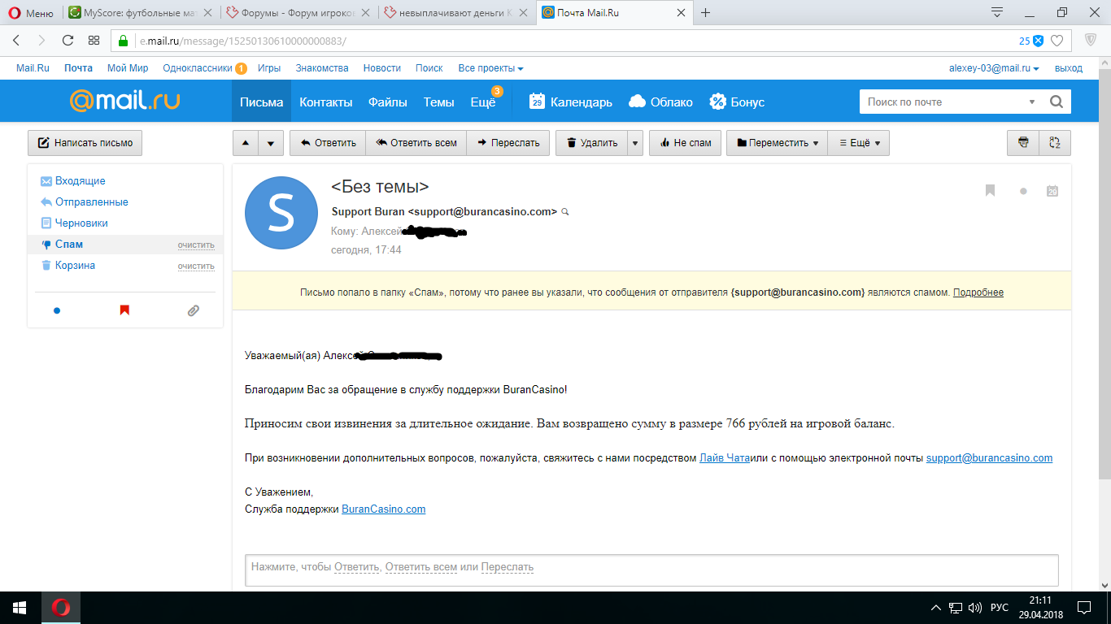Viewport: 1111px width, 624px height.
Task: Go to the previous message arrow up
Action: [x=246, y=143]
